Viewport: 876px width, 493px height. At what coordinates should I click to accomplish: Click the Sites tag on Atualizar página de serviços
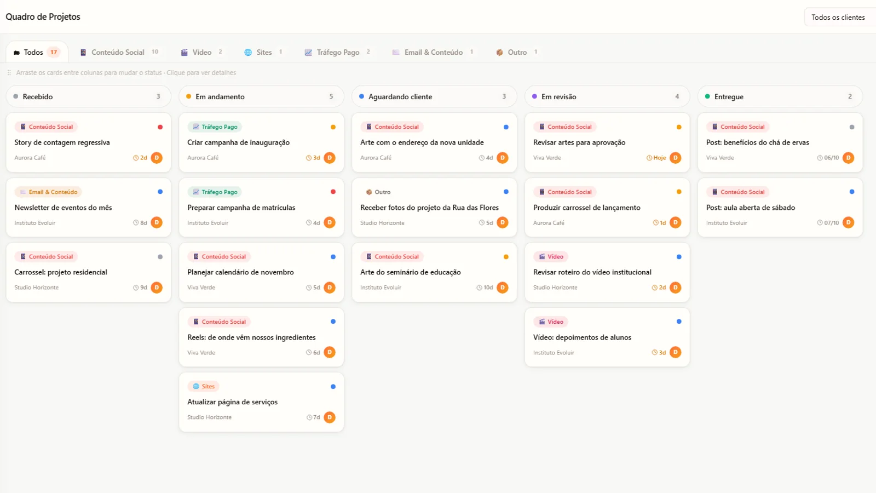click(x=203, y=386)
